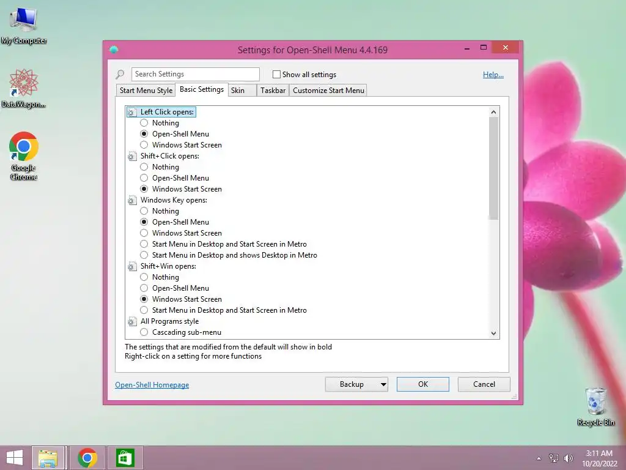Select the Shift+Click opens setting label
This screenshot has width=626, height=470.
coord(170,156)
